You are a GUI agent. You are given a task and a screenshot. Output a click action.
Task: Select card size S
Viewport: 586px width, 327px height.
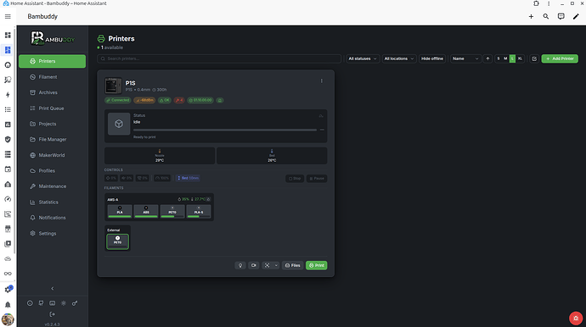499,58
